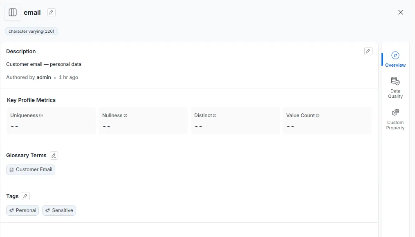Click the Nullness metric card
415x237 pixels.
pos(143,121)
